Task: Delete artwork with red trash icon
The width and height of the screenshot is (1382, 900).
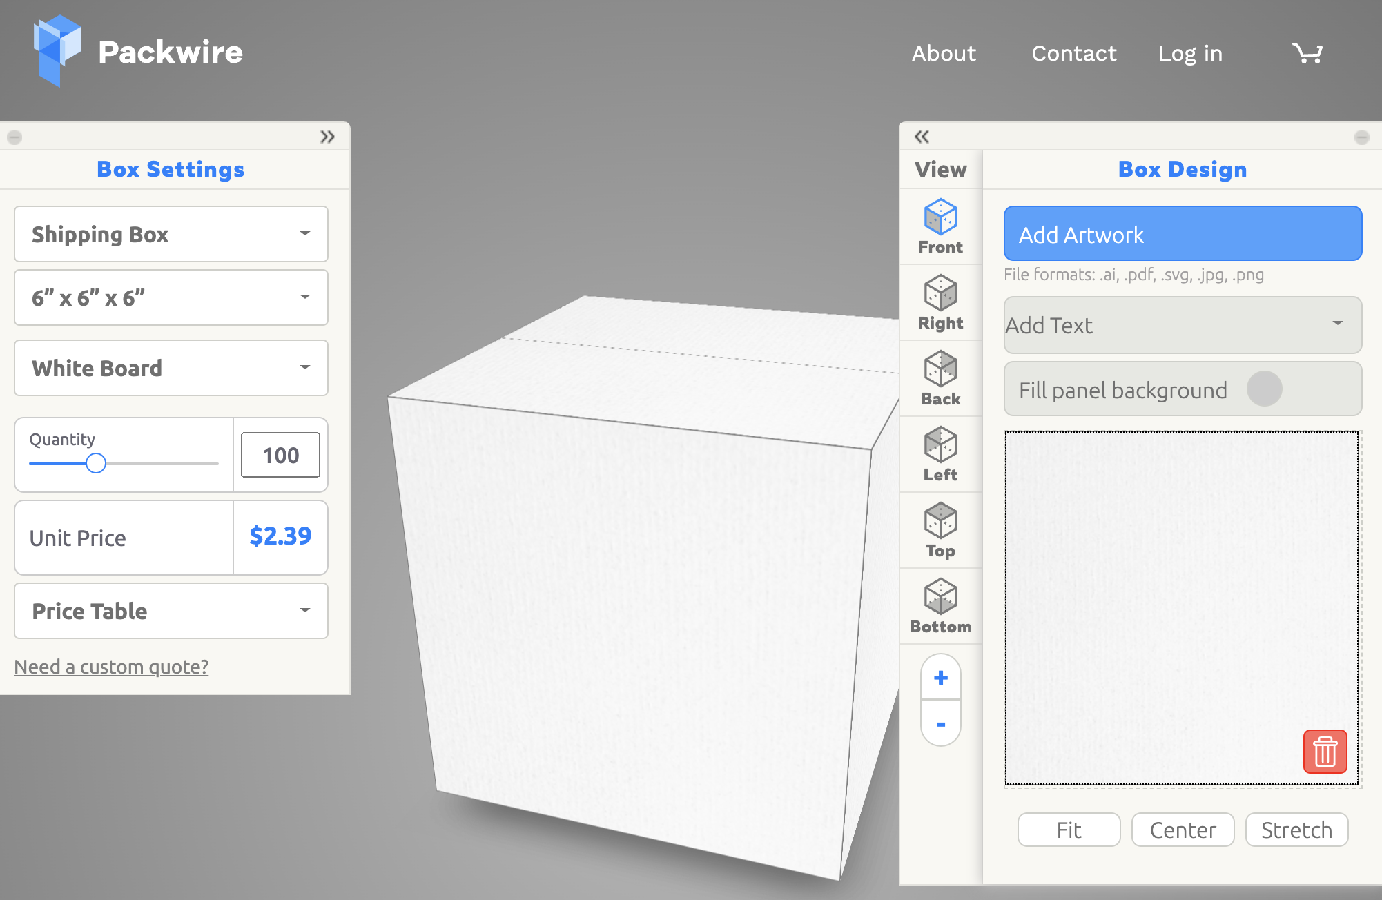Action: click(x=1325, y=752)
